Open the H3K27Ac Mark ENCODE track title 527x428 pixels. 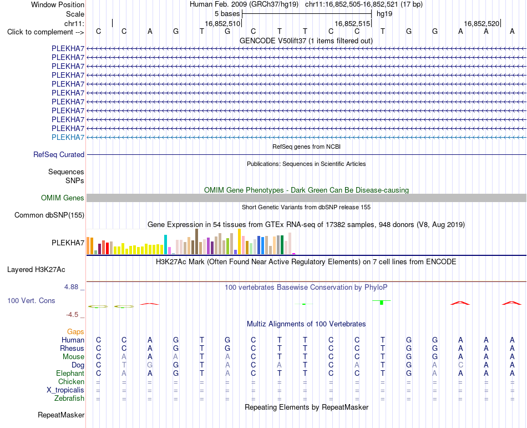pos(306,262)
